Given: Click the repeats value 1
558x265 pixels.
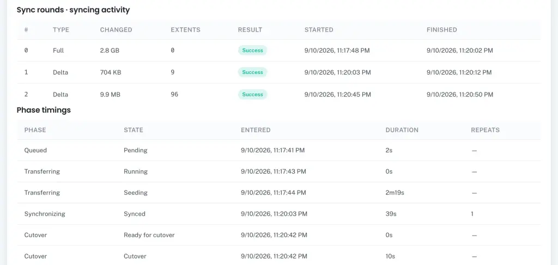Looking at the screenshot, I should point(472,214).
